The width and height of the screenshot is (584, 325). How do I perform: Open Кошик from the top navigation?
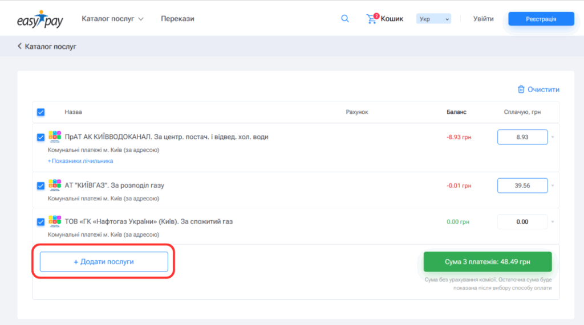[392, 19]
